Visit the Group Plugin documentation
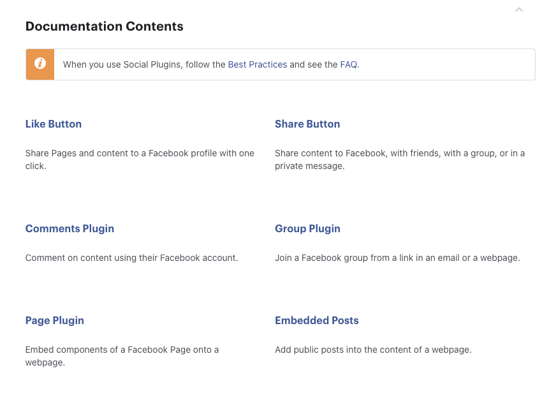 pyautogui.click(x=307, y=229)
